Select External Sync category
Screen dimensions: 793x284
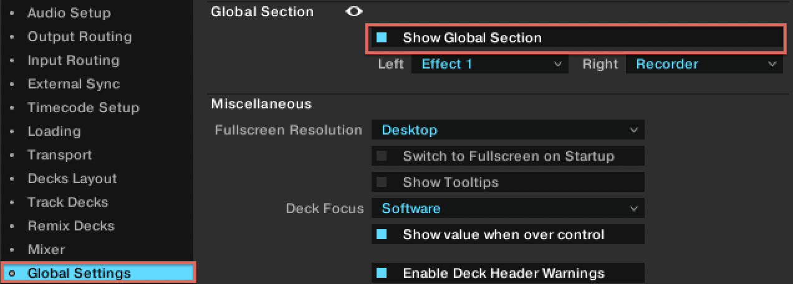[74, 84]
